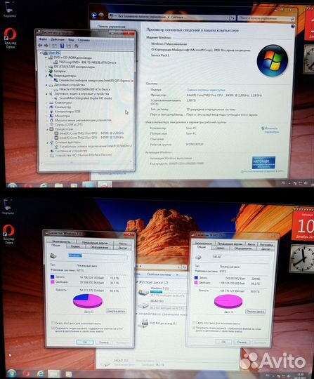314x379 pixels.
Task: Open Справка menu in Device Manager
Action: (84, 40)
